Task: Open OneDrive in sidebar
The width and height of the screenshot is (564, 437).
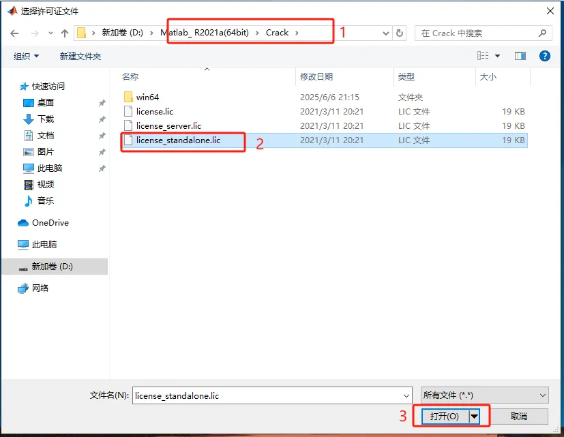Action: [50, 223]
